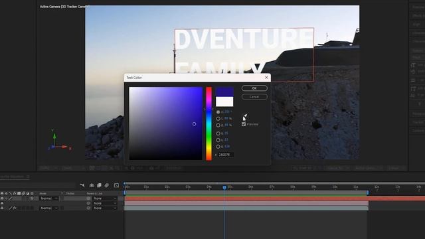Close the Text Color dialog window
425x239 pixels.
point(266,78)
